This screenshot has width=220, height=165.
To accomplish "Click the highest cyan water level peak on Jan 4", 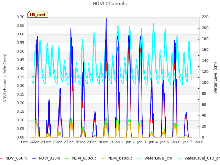I will (154, 24).
